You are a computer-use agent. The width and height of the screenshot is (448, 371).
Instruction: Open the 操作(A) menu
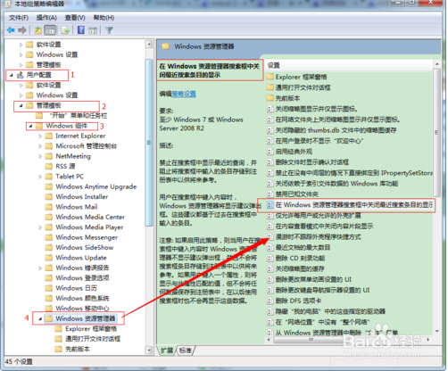pyautogui.click(x=46, y=18)
